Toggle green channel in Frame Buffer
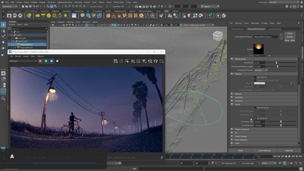The image size is (304, 171). pos(46,61)
